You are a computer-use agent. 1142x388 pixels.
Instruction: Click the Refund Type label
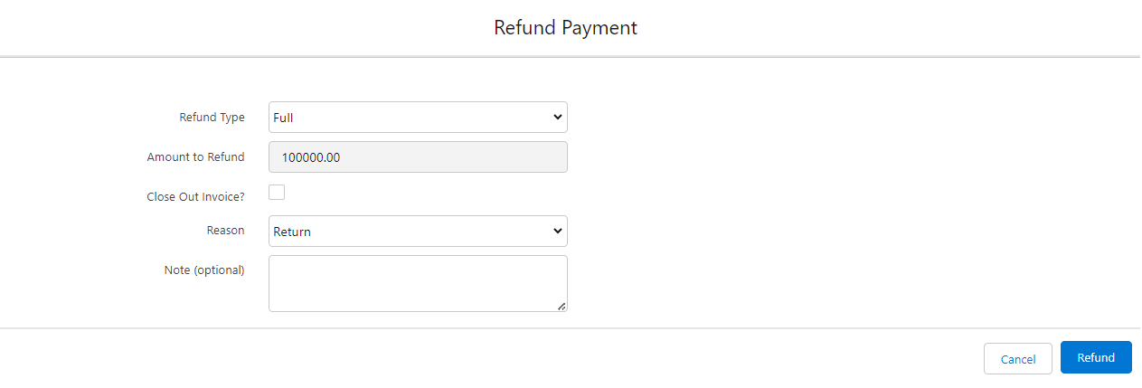pos(212,118)
